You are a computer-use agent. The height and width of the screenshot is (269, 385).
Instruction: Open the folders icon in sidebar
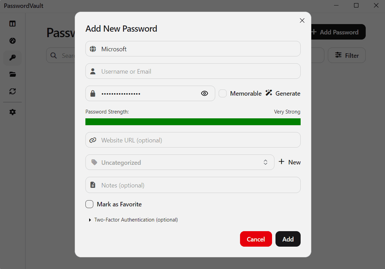click(x=12, y=74)
